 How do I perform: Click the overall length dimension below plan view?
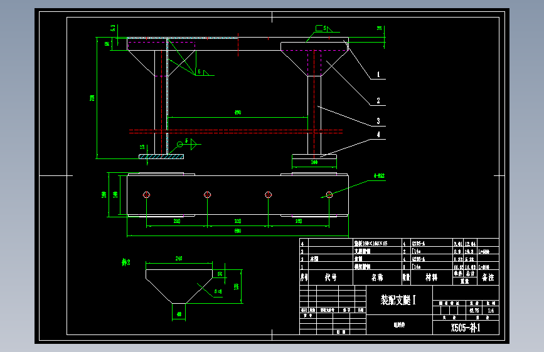click(238, 230)
